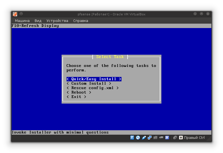Click the VirtualBox window title text

coord(111,14)
